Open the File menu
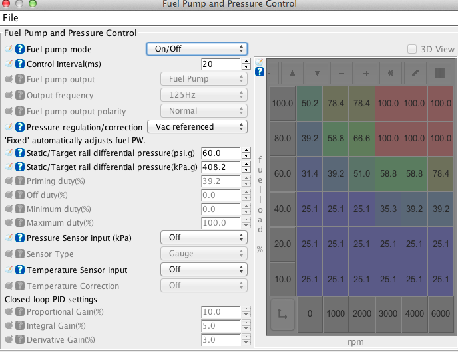Screen dimensions: 458x352 click(11, 17)
